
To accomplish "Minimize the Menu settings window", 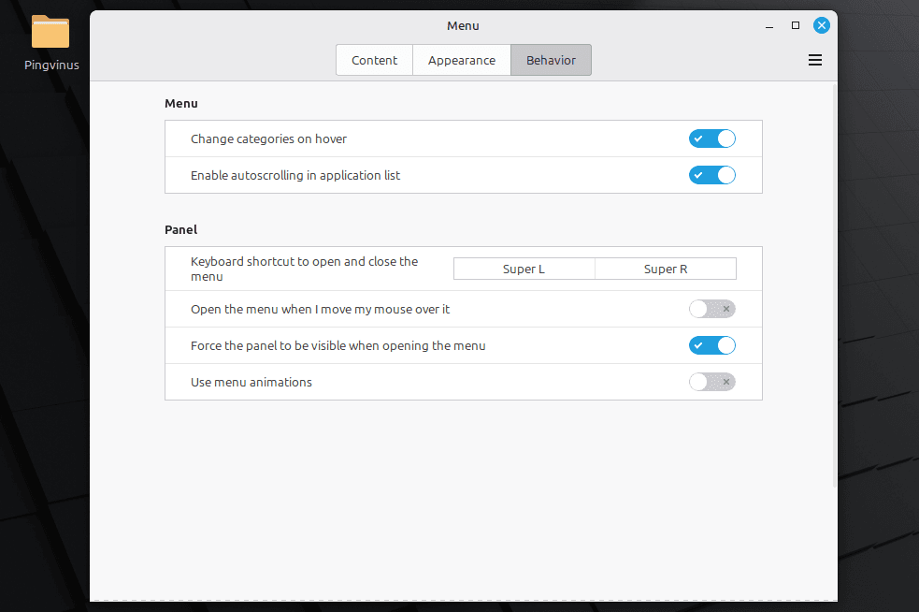I will (x=769, y=25).
